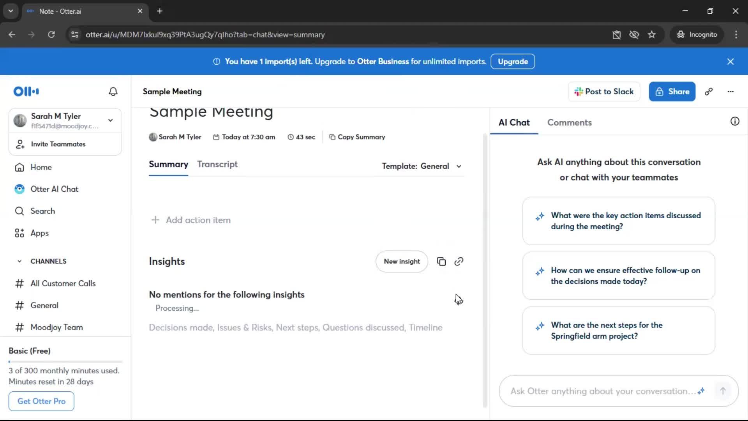The width and height of the screenshot is (748, 421).
Task: Click Add action item
Action: click(198, 220)
